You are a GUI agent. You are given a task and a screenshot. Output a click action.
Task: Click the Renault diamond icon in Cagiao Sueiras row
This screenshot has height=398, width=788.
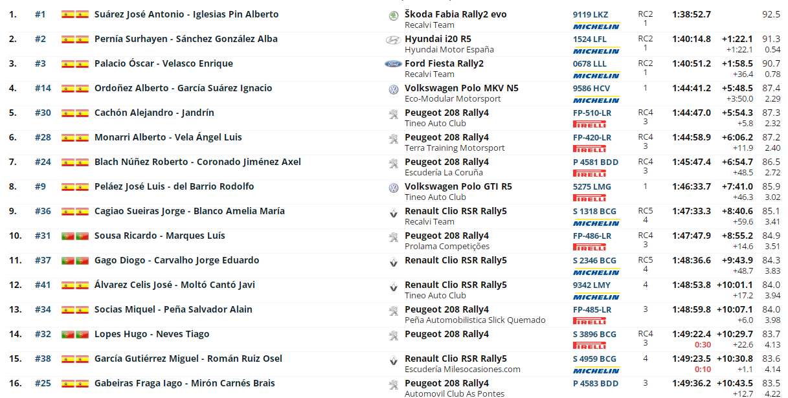click(393, 212)
